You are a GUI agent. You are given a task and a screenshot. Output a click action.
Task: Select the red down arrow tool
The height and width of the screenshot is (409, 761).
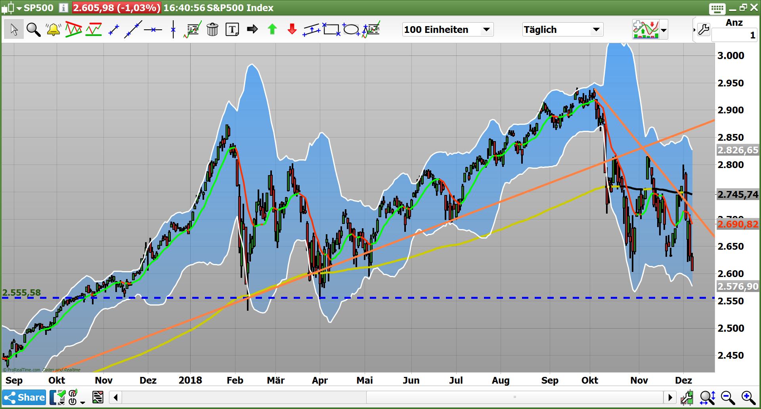[292, 29]
